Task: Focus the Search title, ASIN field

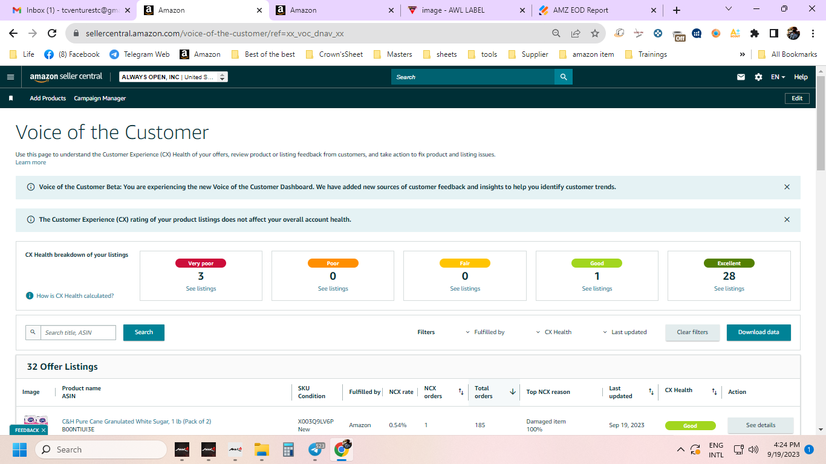Action: click(x=78, y=332)
